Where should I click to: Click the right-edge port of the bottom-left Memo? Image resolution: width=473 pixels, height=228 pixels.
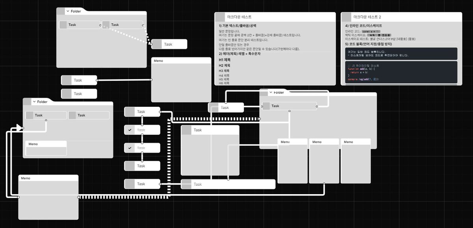[x=78, y=197]
